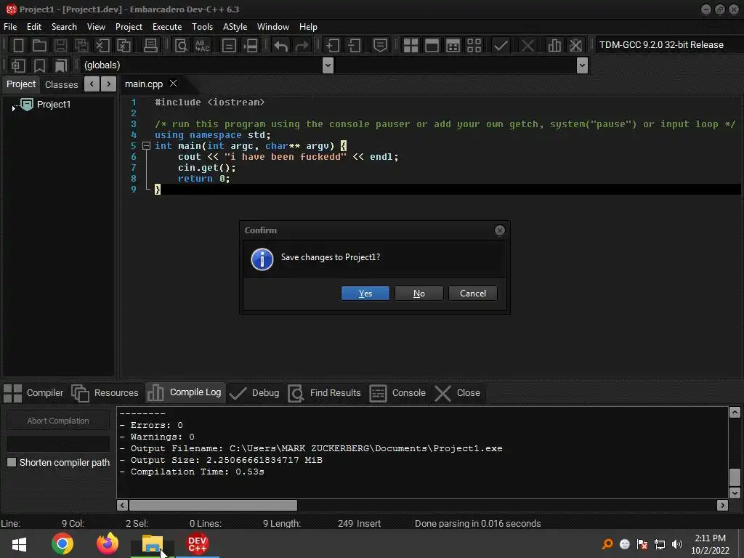Dismiss Confirm dialog with its X button
The height and width of the screenshot is (558, 744).
tap(500, 230)
